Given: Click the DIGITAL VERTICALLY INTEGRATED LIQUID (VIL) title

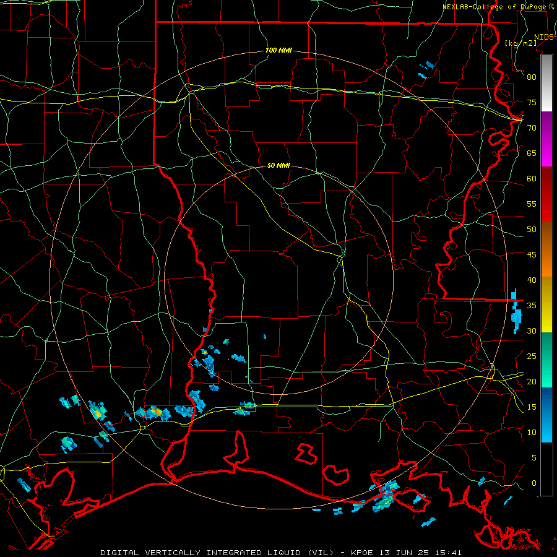Looking at the screenshot, I should pyautogui.click(x=217, y=553).
